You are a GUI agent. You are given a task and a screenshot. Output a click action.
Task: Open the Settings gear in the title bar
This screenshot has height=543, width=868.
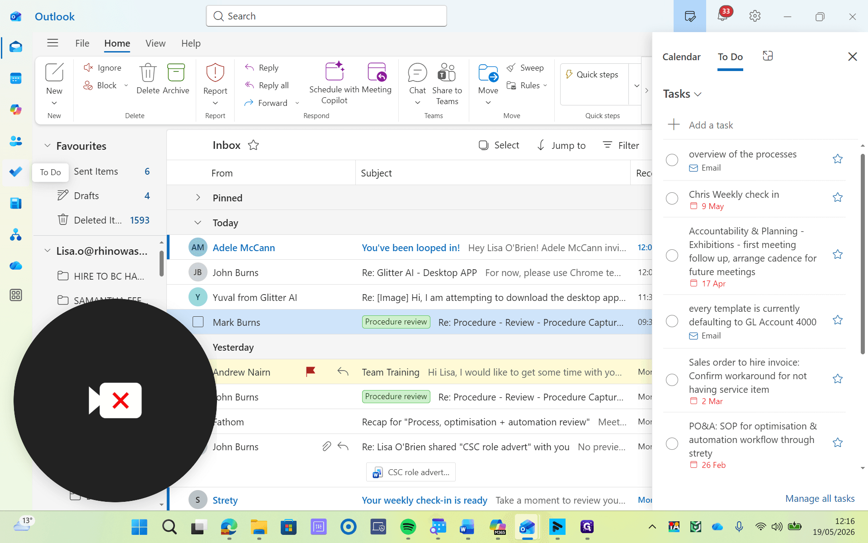[x=755, y=16]
